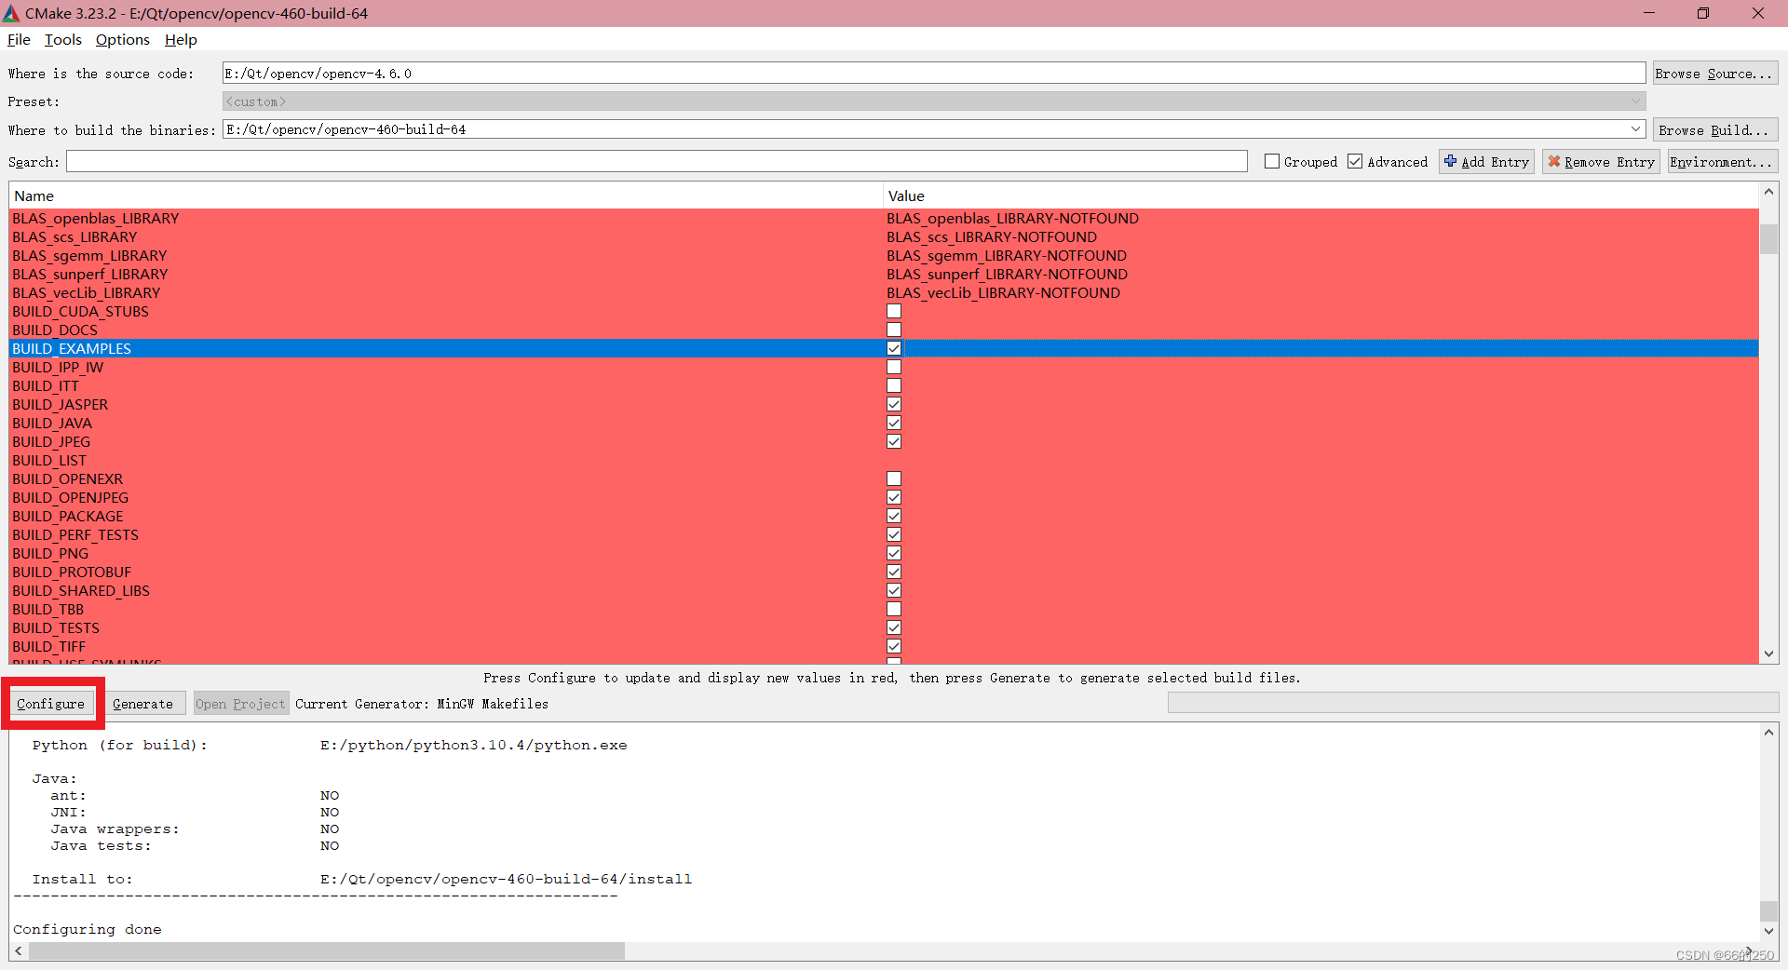Toggle the Grouped checkbox
The image size is (1788, 970).
1272,161
